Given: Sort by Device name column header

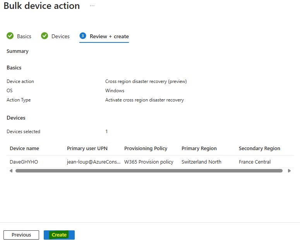Looking at the screenshot, I should tap(24, 149).
